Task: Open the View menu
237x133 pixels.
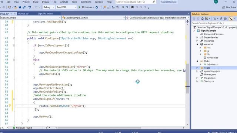Action: 16,2
